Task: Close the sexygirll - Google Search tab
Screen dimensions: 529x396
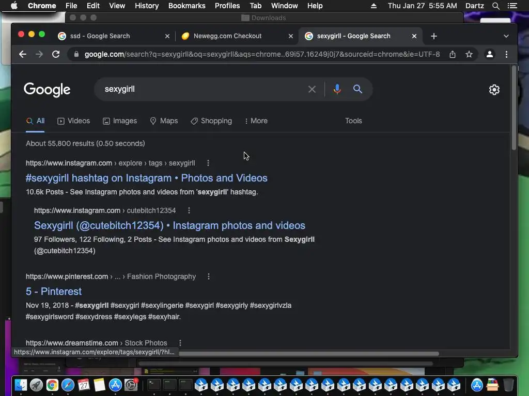Action: pyautogui.click(x=414, y=36)
